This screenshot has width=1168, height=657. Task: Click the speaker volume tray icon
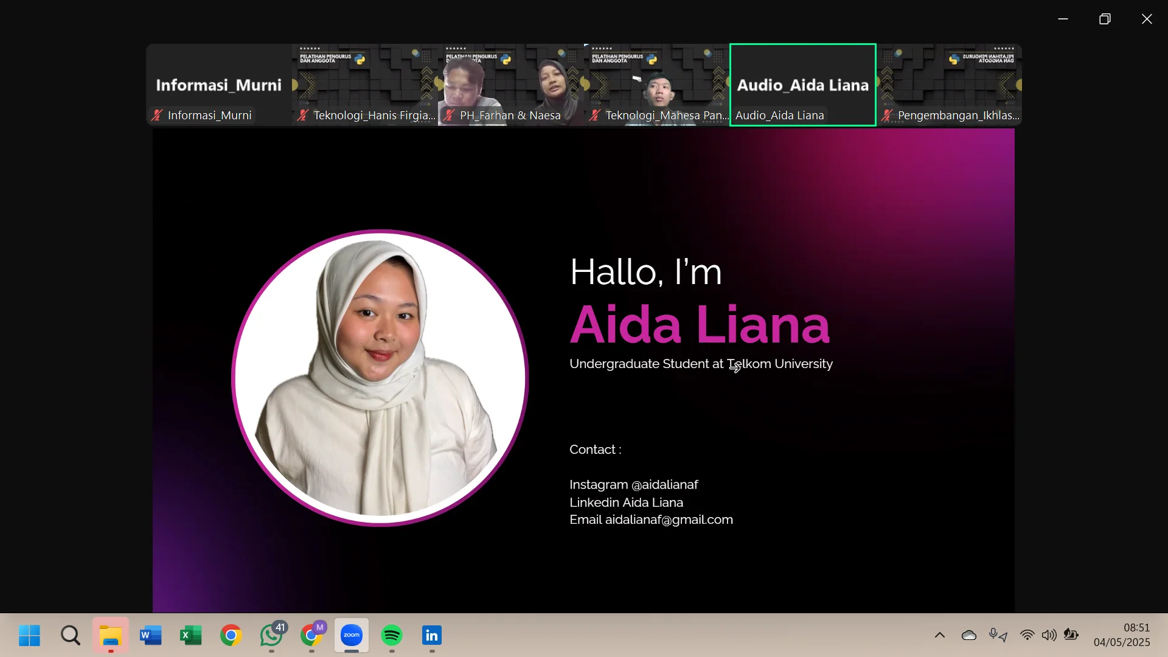pyautogui.click(x=1049, y=636)
